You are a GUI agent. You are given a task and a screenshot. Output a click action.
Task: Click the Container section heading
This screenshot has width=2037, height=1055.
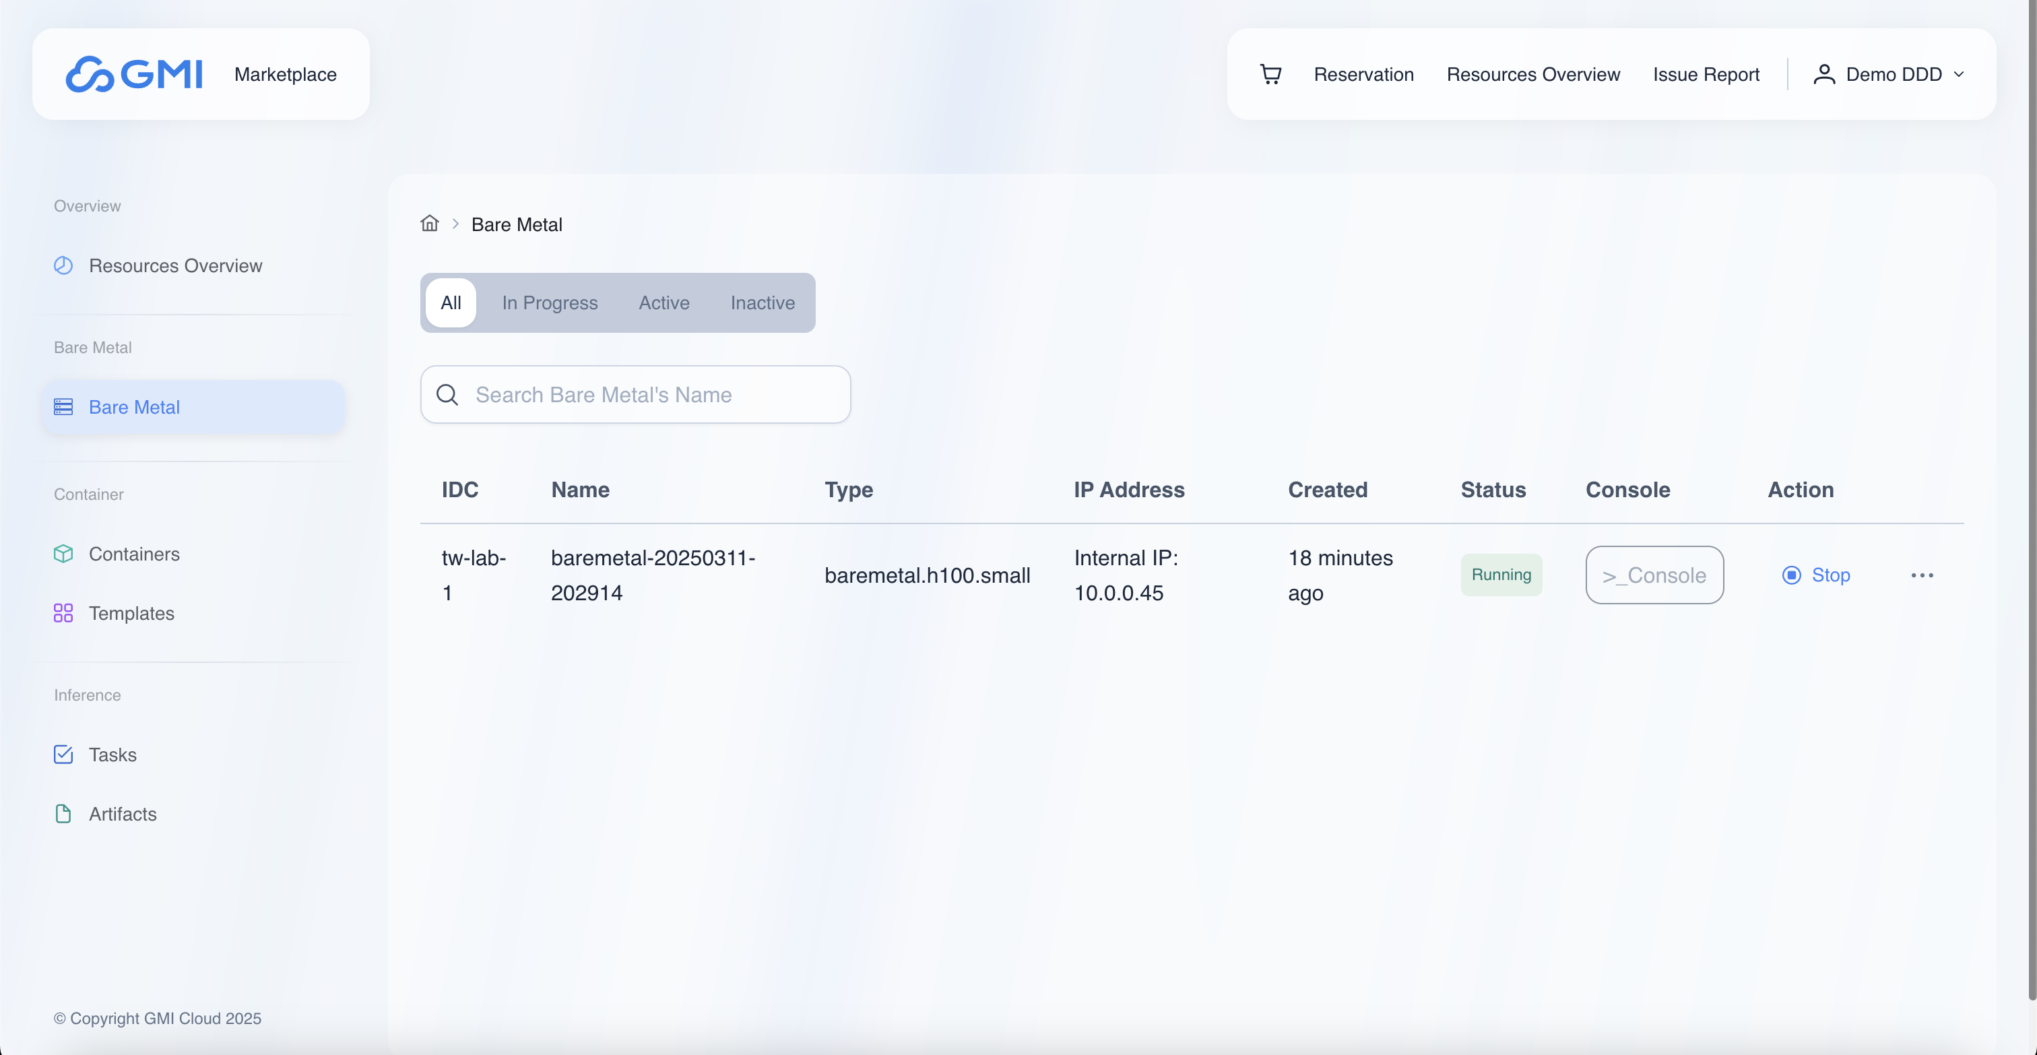[x=88, y=494]
